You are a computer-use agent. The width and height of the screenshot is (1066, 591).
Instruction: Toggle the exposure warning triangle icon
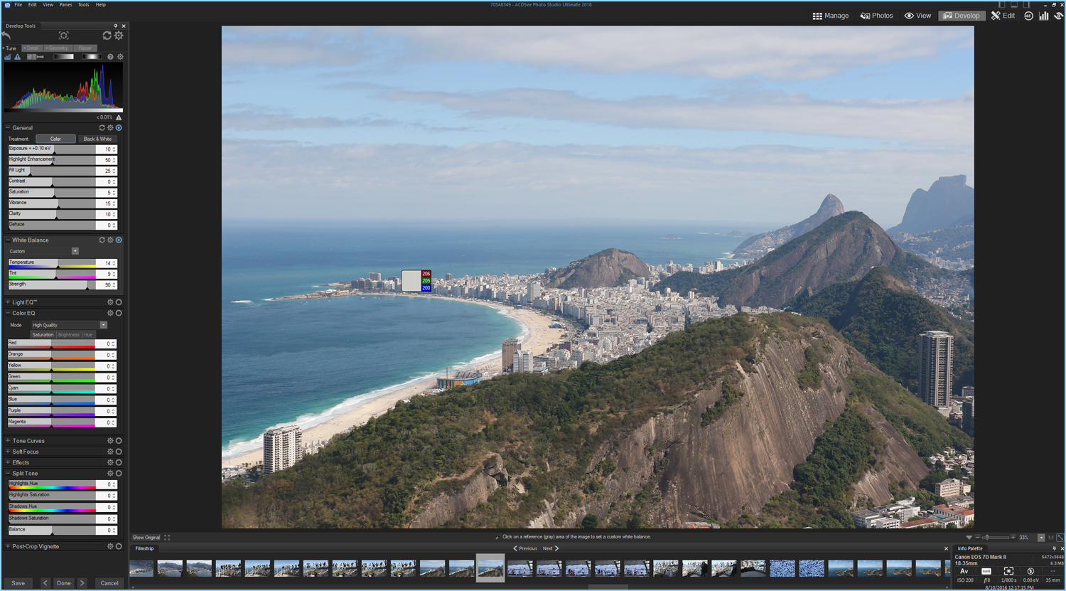pyautogui.click(x=18, y=57)
